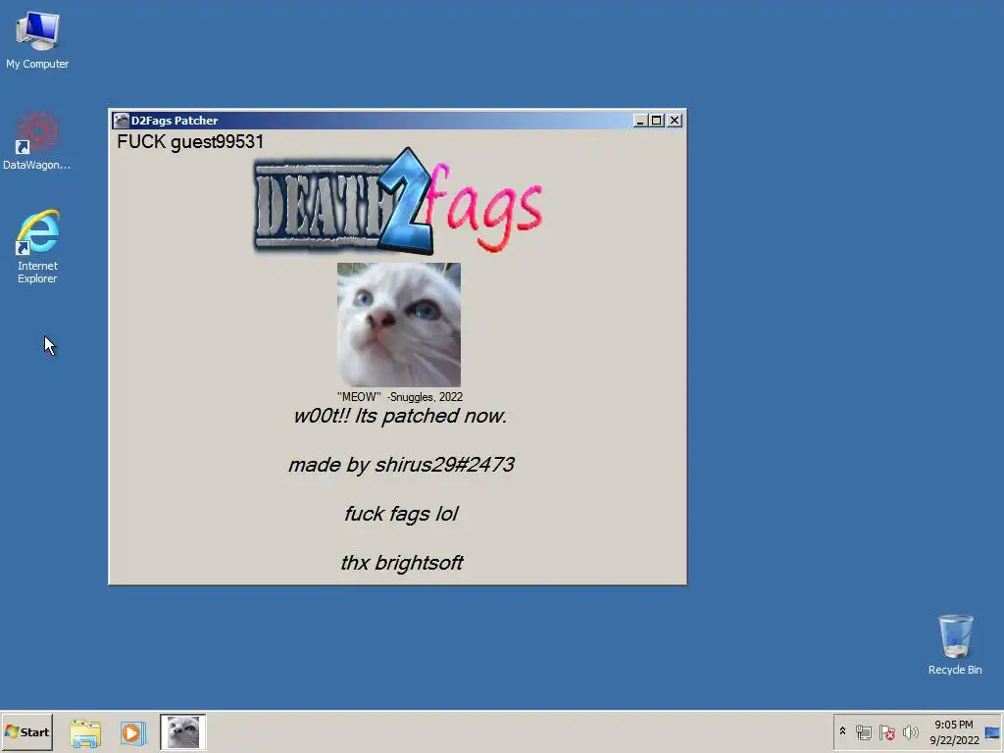This screenshot has width=1004, height=753.
Task: Launch Windows Media Player from the taskbar
Action: click(133, 732)
